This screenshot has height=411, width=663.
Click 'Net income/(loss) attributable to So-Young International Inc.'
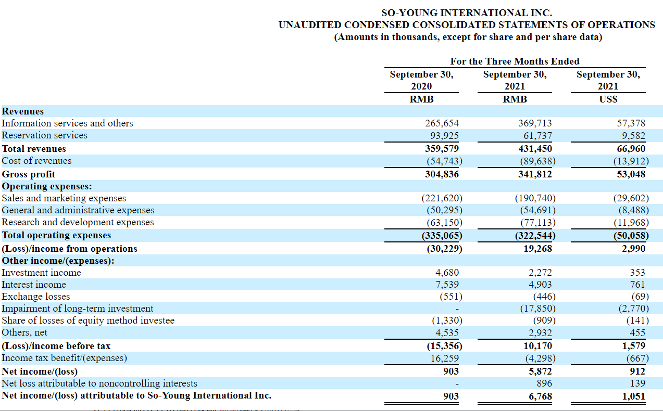coord(136,395)
